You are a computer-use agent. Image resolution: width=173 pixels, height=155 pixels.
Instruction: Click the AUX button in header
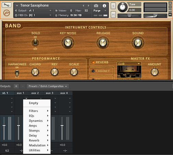point(170,11)
